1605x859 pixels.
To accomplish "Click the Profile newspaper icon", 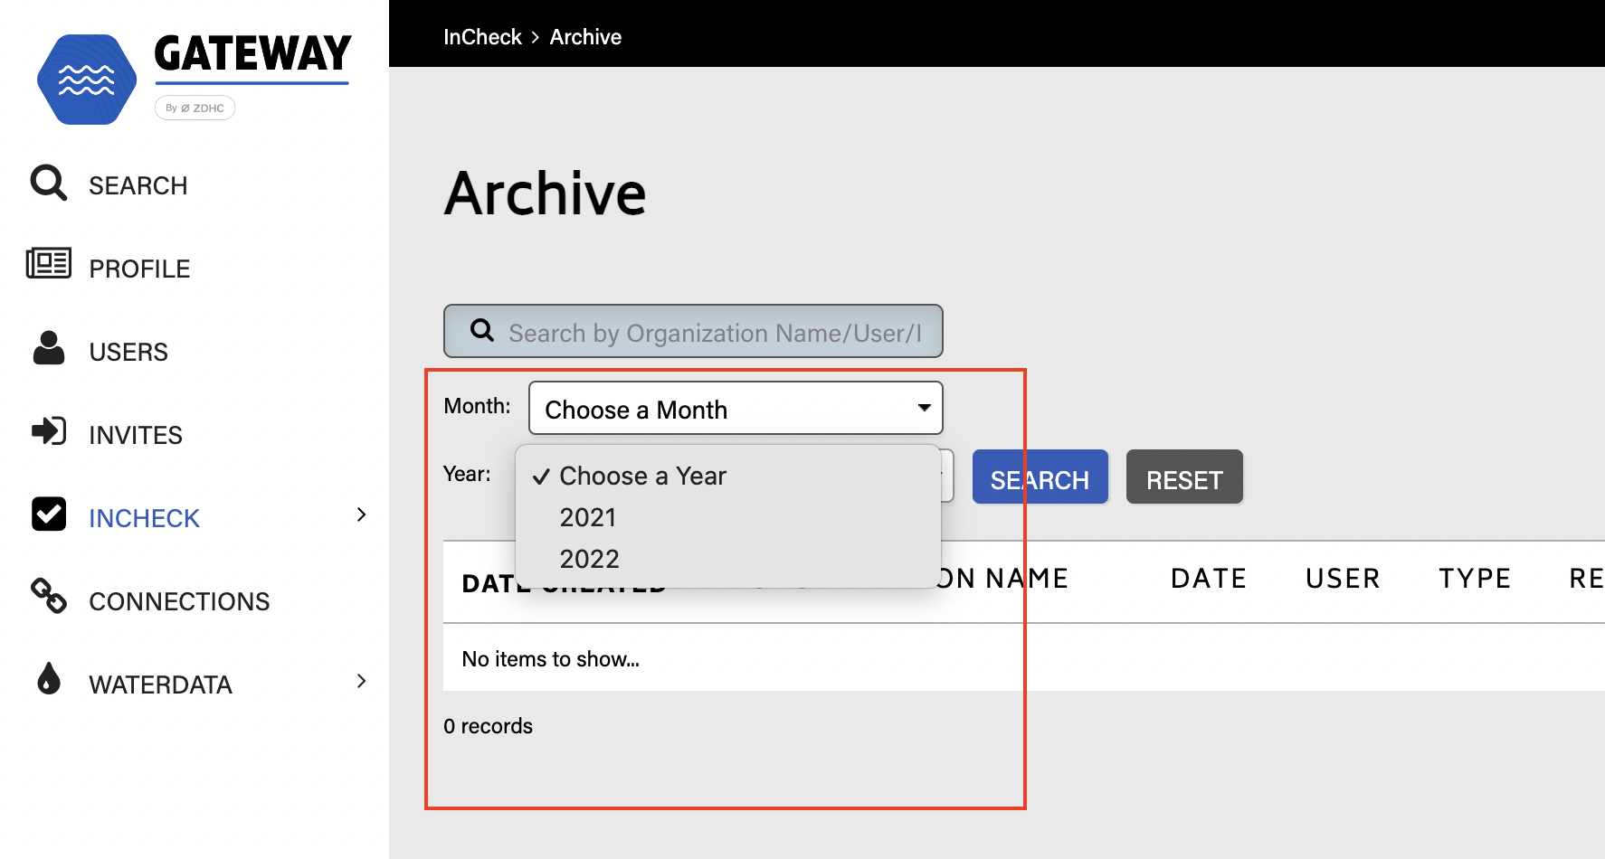I will point(49,264).
